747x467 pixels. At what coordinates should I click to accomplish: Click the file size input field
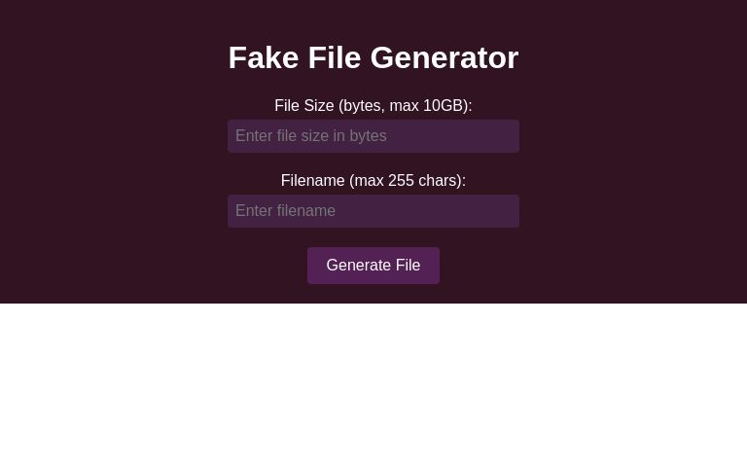point(373,136)
